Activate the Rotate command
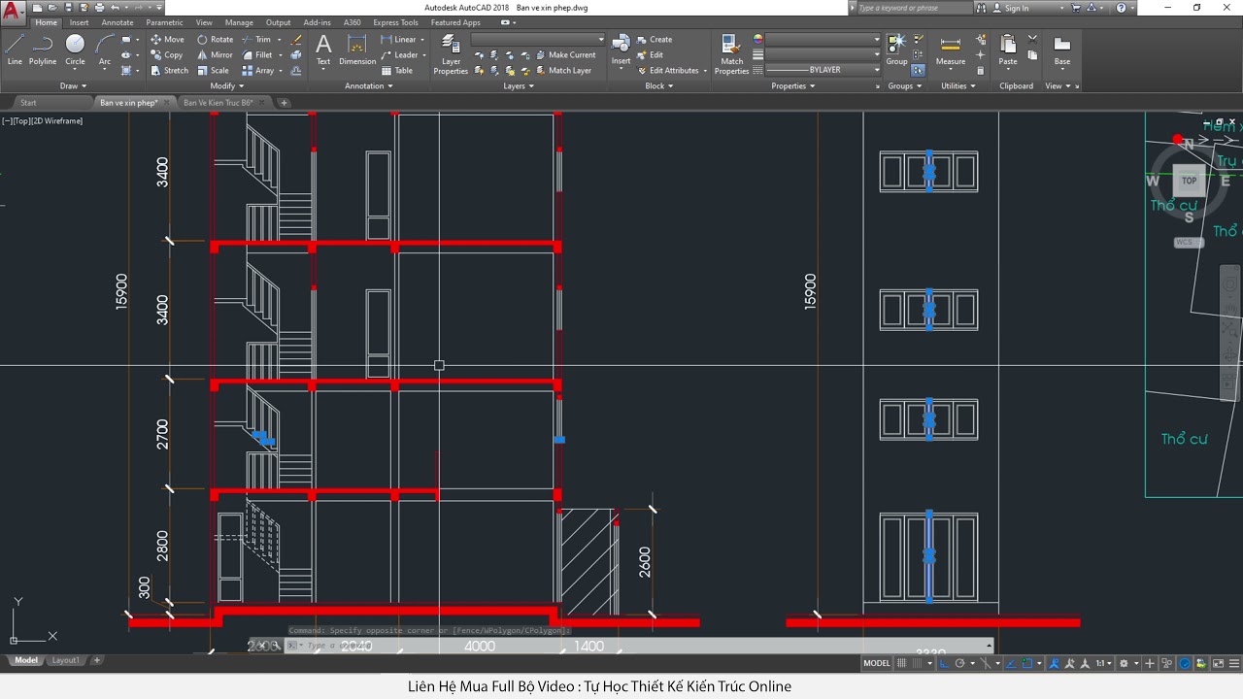 pyautogui.click(x=215, y=40)
